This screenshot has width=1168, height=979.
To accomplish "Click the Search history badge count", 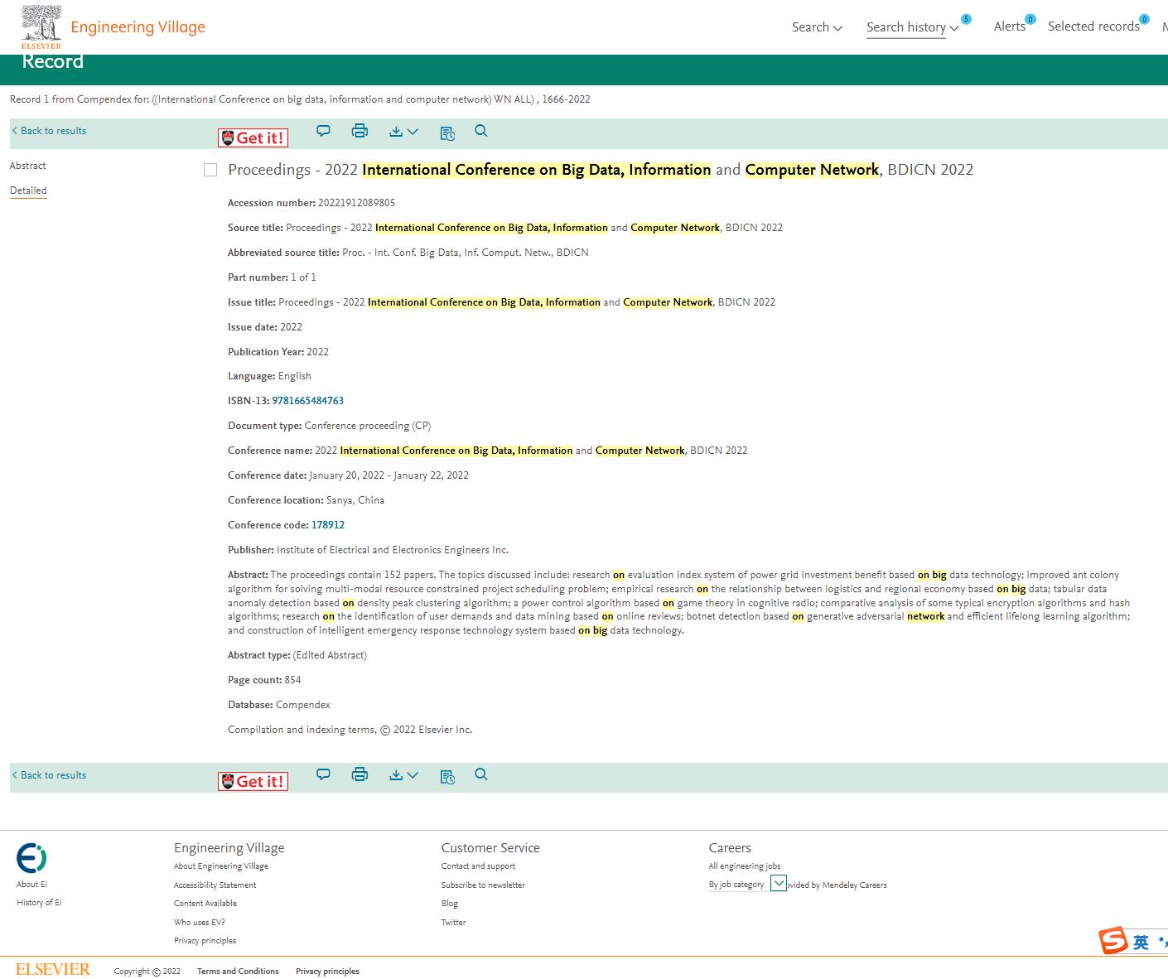I will pyautogui.click(x=966, y=19).
